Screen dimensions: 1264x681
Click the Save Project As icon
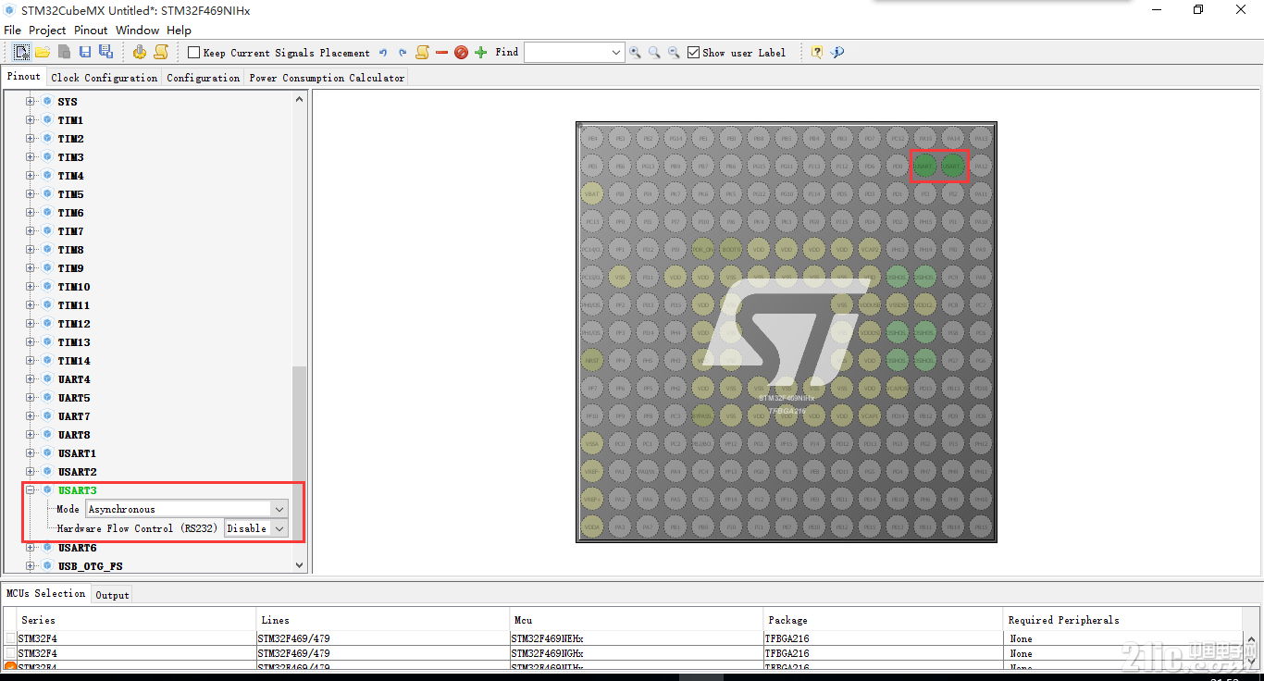(x=105, y=52)
